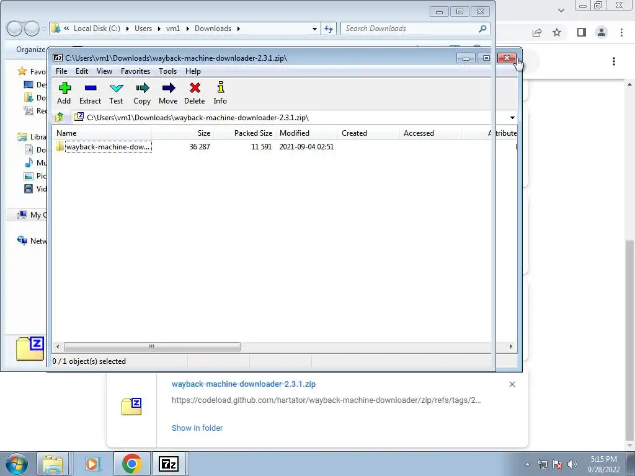Expand the 7-Zip address path dropdown
The width and height of the screenshot is (635, 476).
tap(512, 118)
